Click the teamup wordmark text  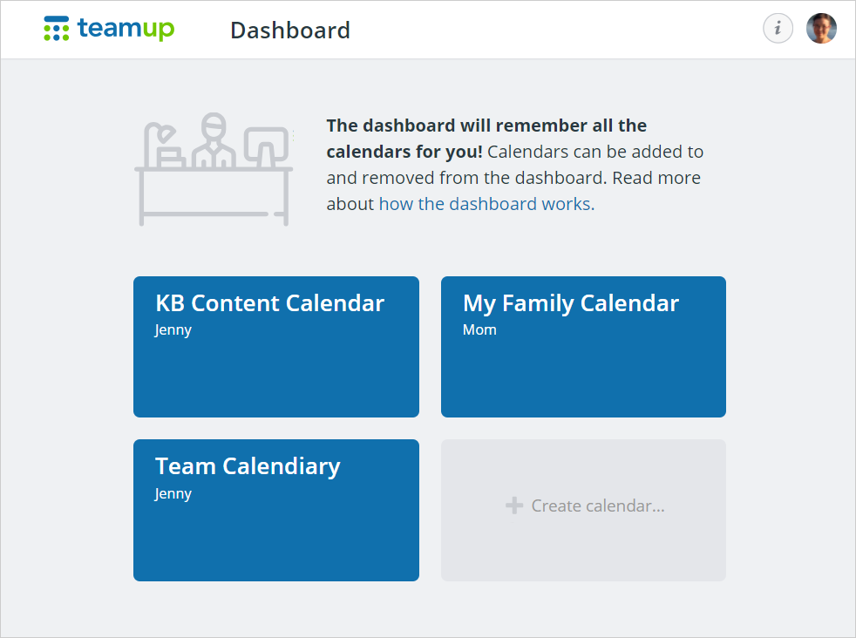pyautogui.click(x=126, y=29)
